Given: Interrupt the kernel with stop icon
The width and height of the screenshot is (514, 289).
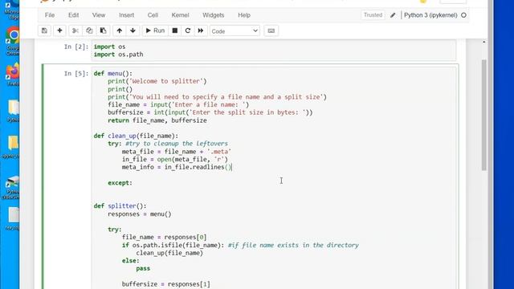Looking at the screenshot, I should (x=175, y=31).
